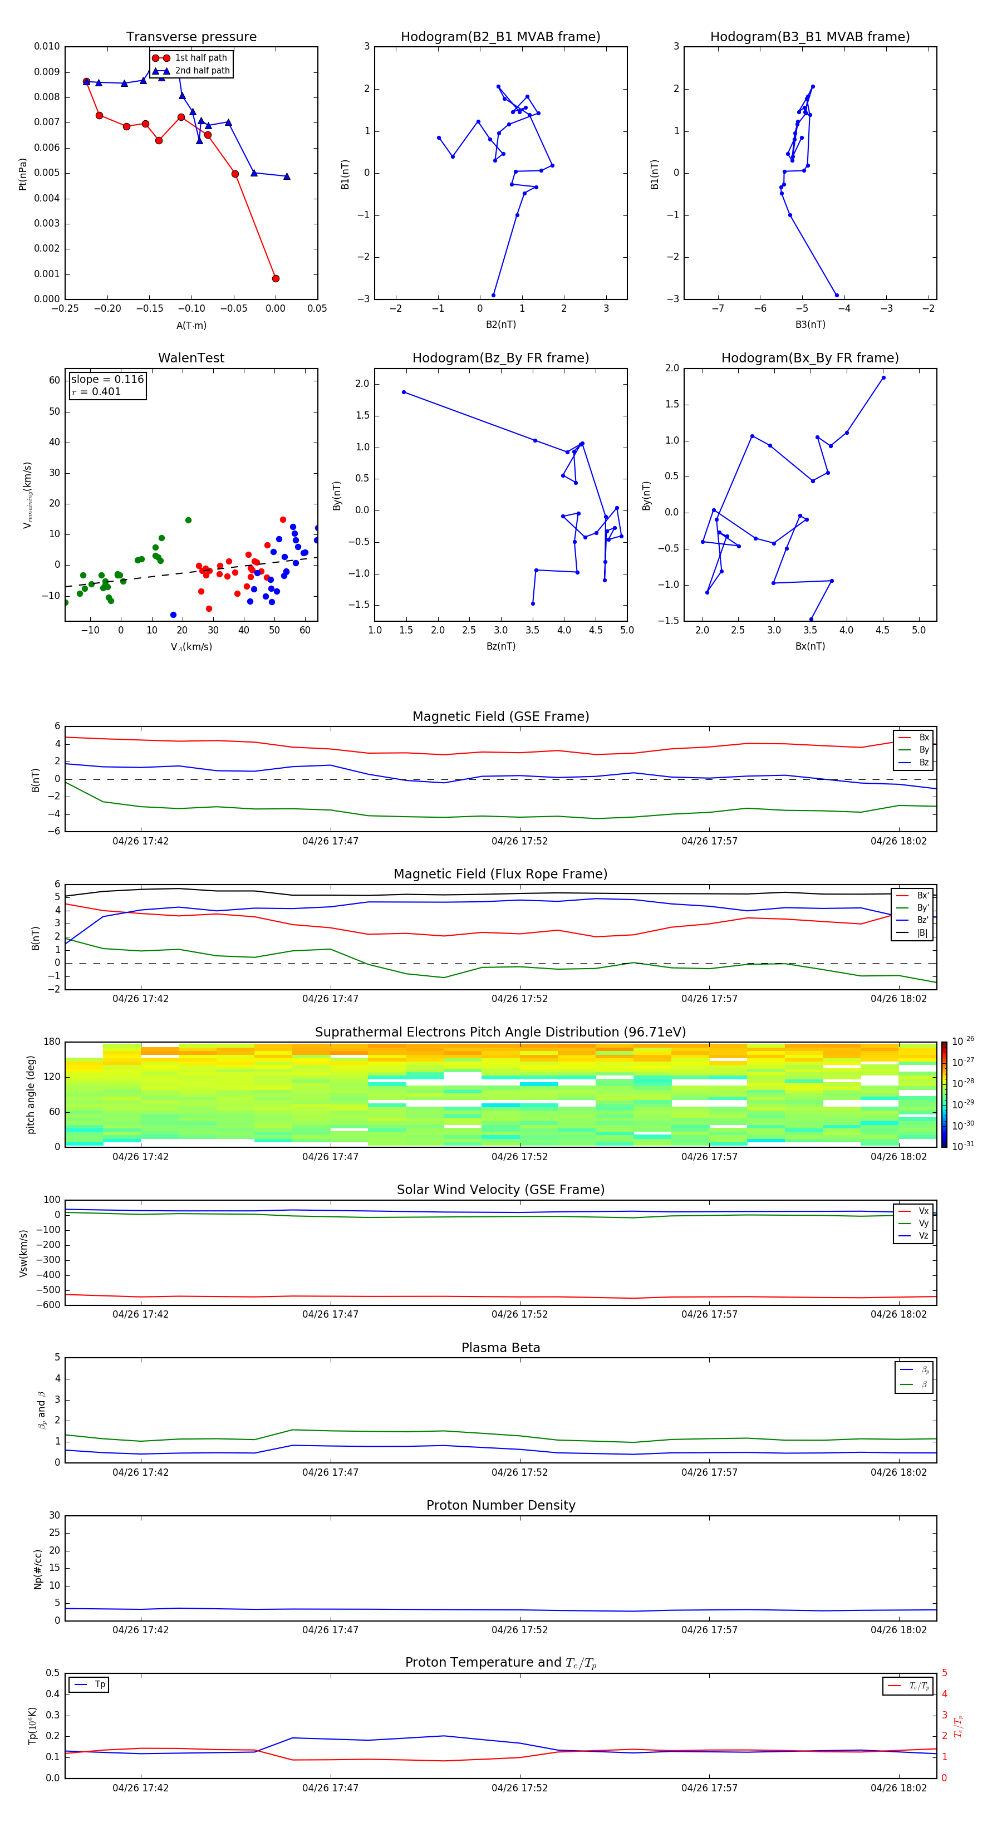
Task: Select the "slope = 0.116" annotation
Action: [x=107, y=380]
